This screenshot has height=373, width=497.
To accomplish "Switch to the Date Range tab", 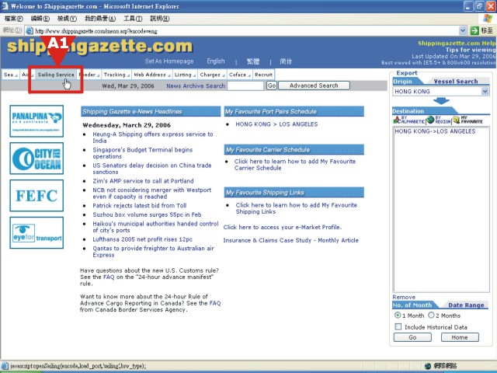I will [466, 305].
